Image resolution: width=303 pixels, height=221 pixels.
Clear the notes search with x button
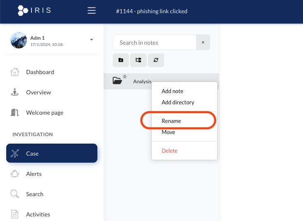(203, 42)
